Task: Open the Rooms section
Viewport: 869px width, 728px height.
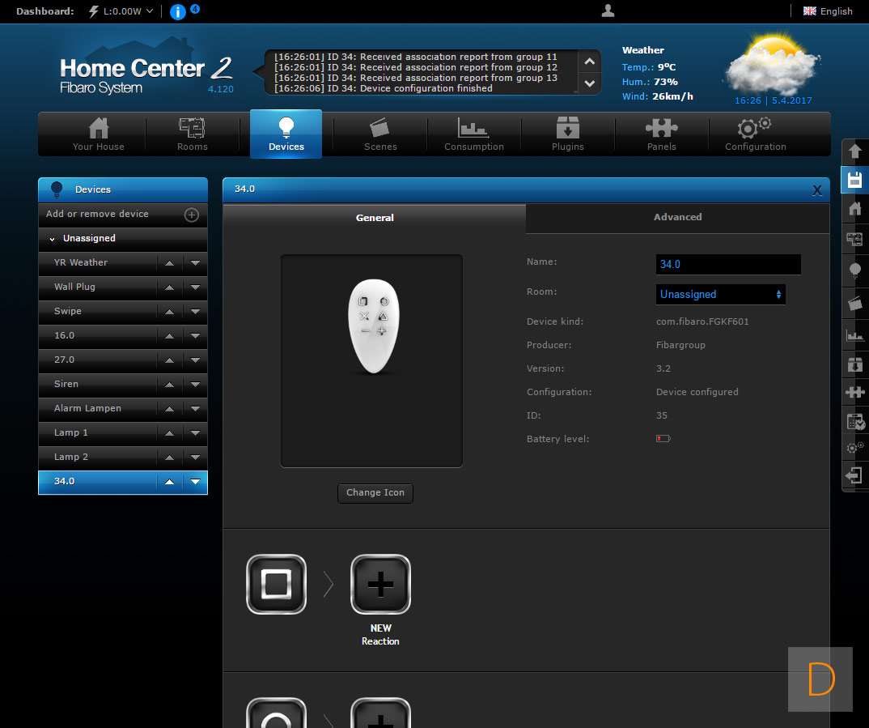Action: click(193, 134)
